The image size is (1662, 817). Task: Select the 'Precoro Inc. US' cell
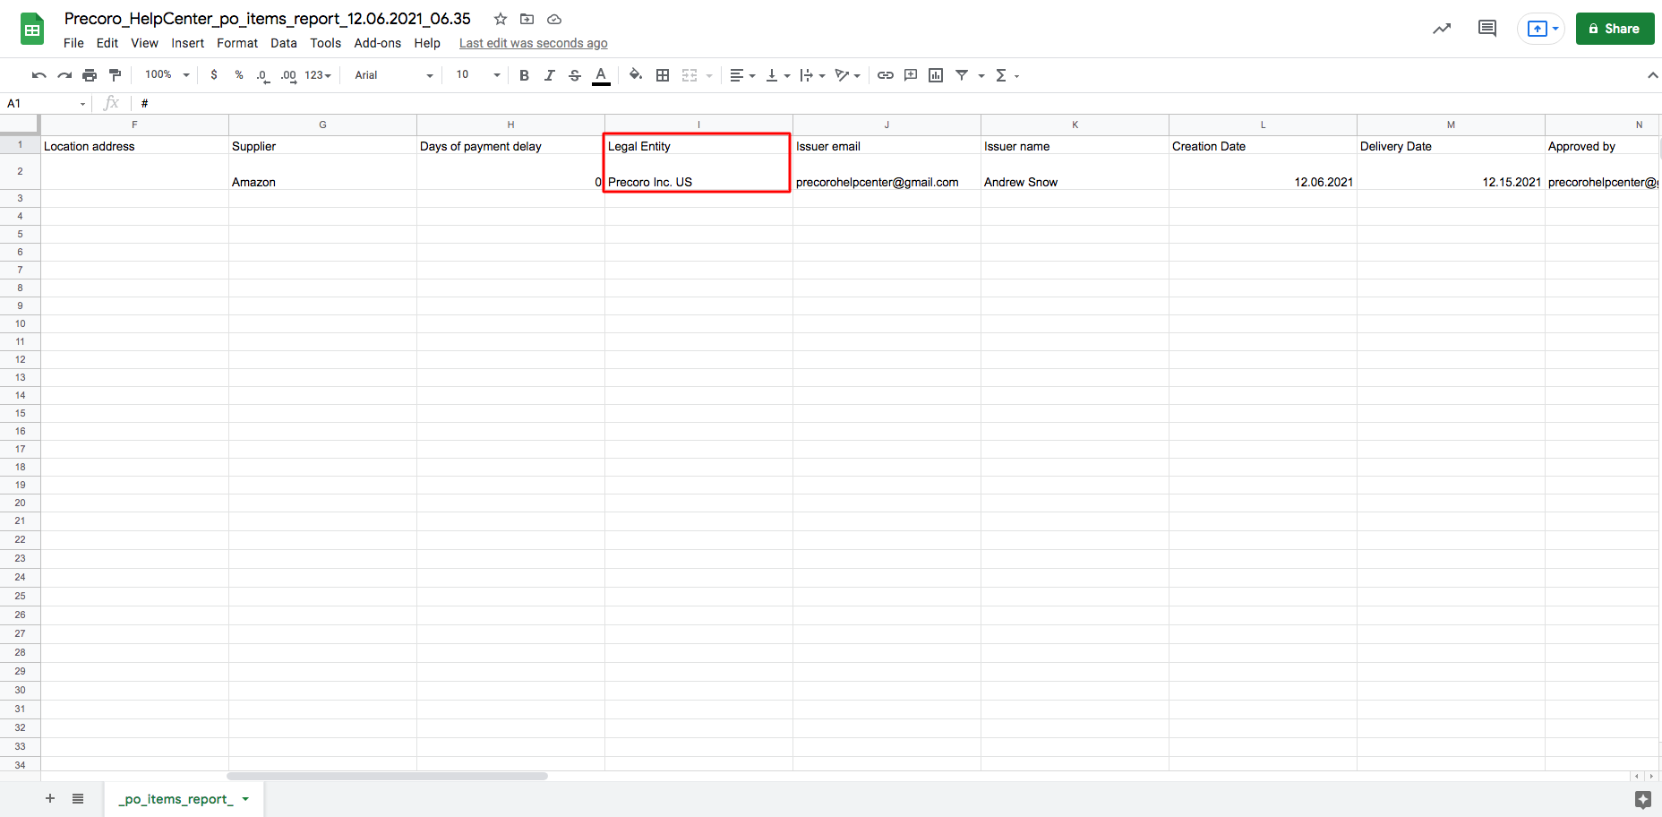point(698,172)
